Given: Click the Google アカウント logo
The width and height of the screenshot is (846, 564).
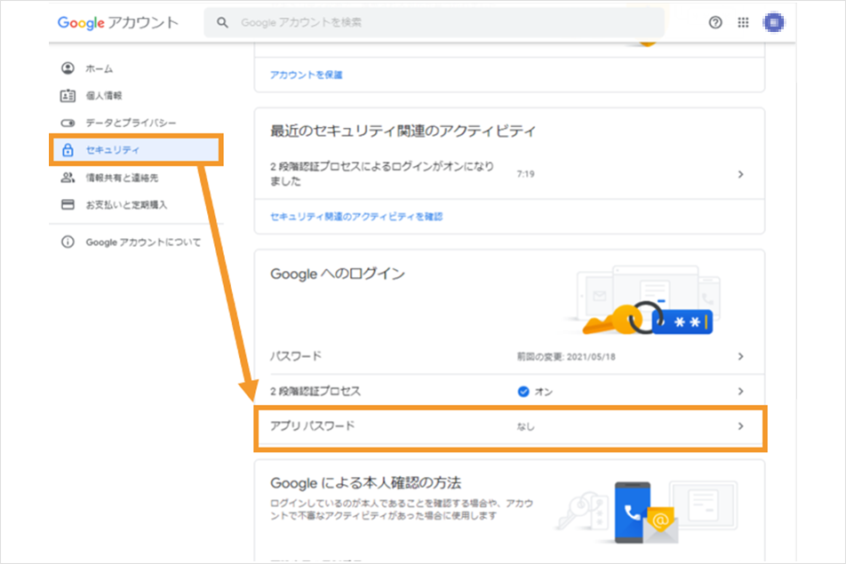Looking at the screenshot, I should tap(117, 22).
